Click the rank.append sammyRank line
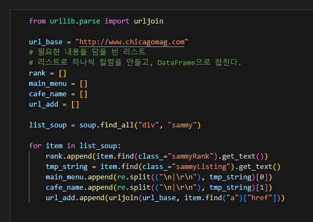Image resolution: width=313 pixels, height=222 pixels. pyautogui.click(x=156, y=156)
